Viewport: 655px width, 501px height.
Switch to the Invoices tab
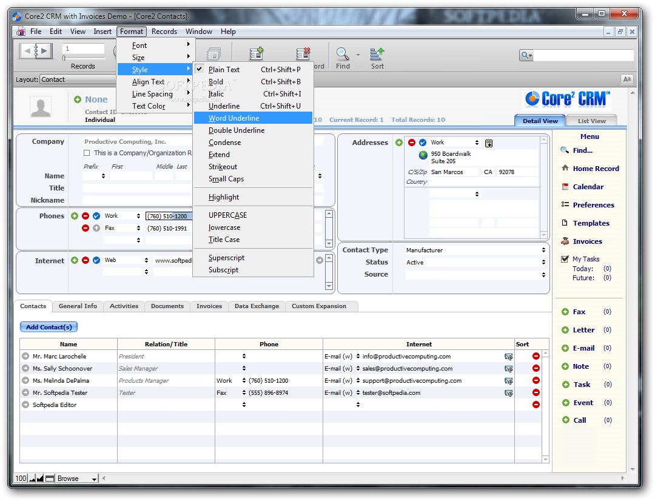(x=209, y=306)
